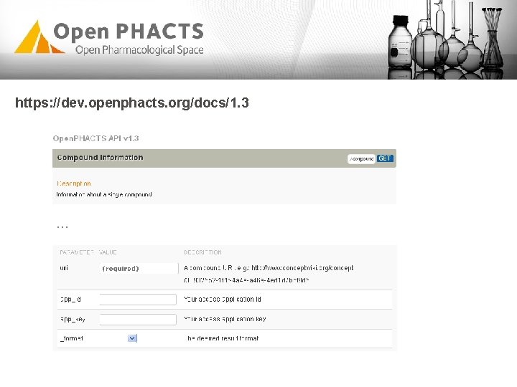Click the blue GET button
Viewport: 517px width, 387px height.
click(x=385, y=158)
